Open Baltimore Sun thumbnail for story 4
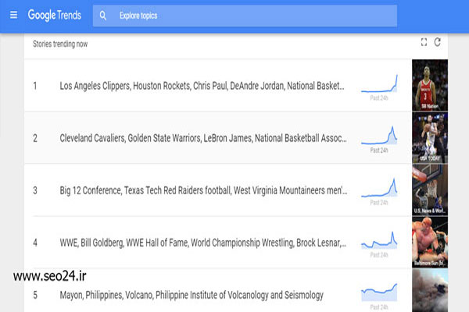The width and height of the screenshot is (469, 312). click(x=430, y=242)
